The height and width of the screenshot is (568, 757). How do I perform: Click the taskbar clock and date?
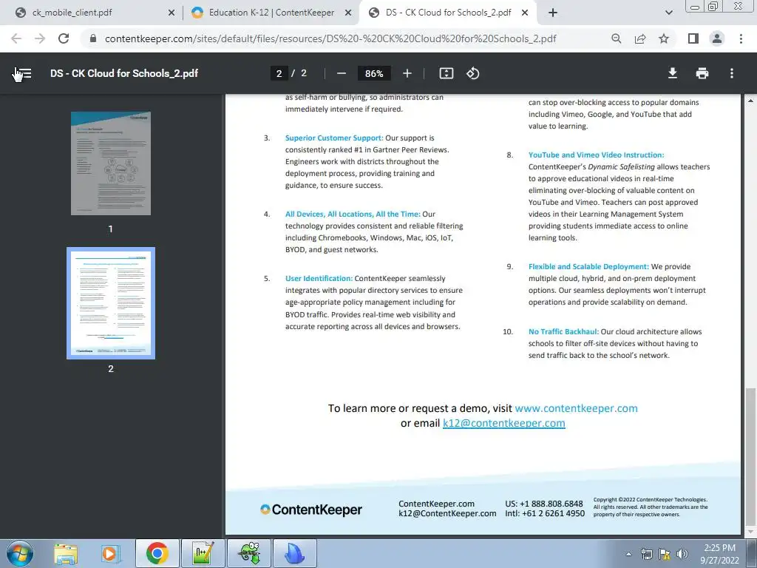pyautogui.click(x=719, y=554)
